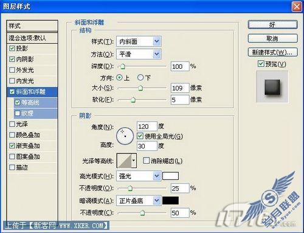
Task: Open the 暗调模式 dropdown showing 正片叠底
Action: click(139, 201)
